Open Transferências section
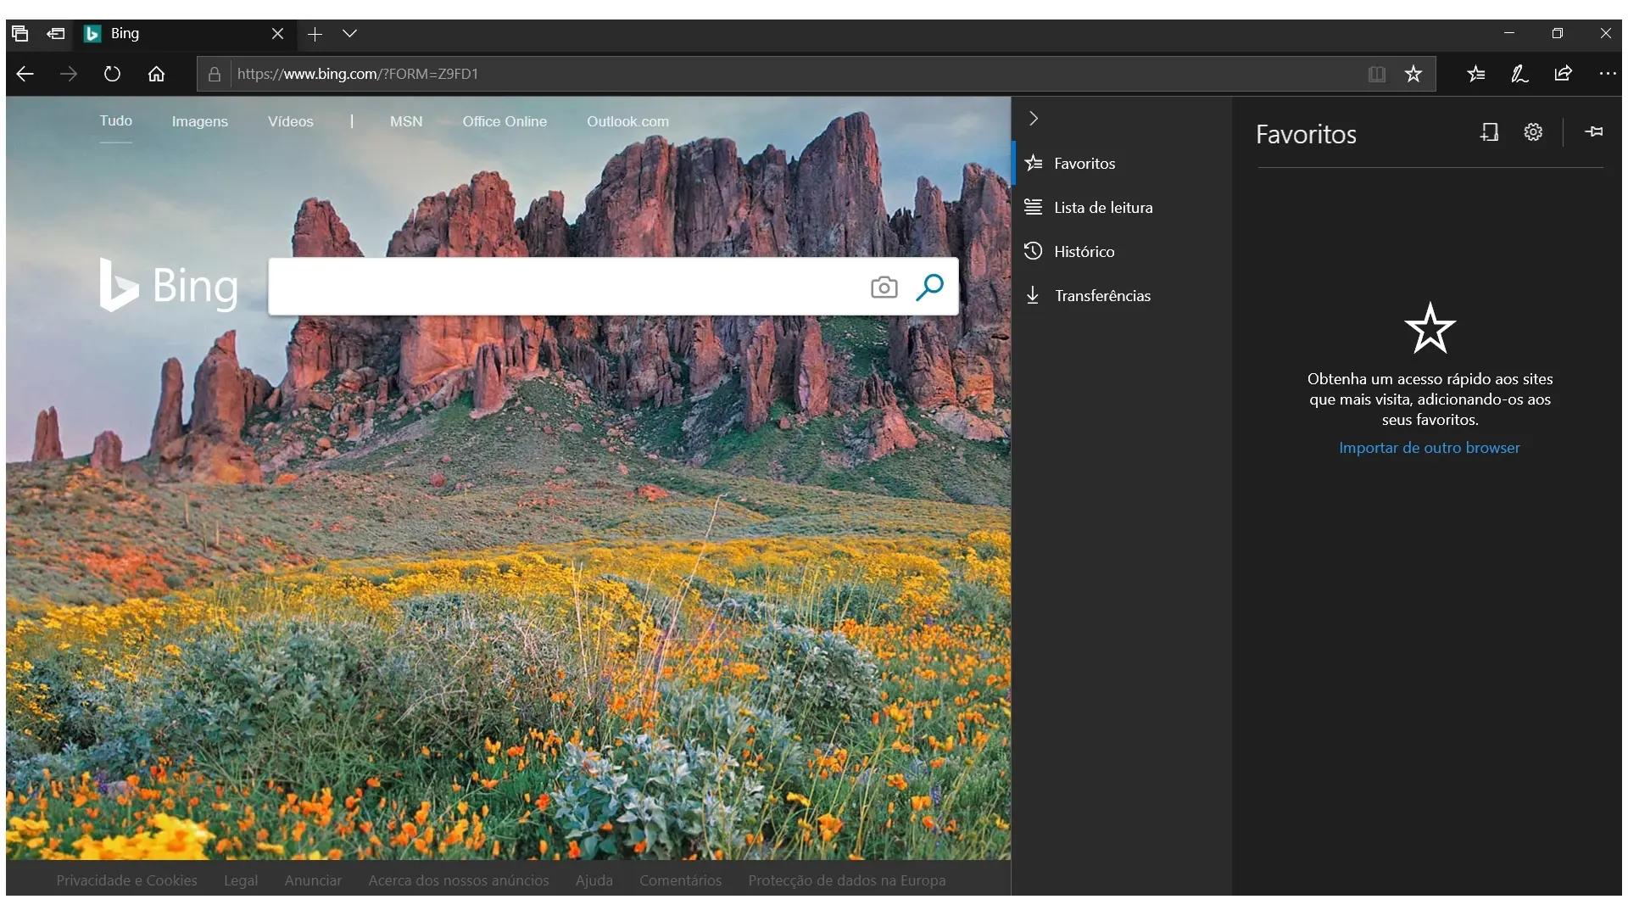 coord(1122,295)
